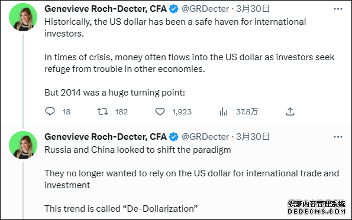Click verified badge on first tweet author

[x=173, y=9]
